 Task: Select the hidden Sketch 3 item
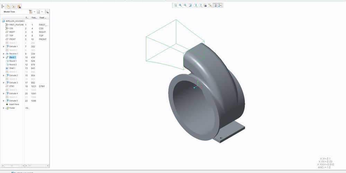(x=13, y=72)
